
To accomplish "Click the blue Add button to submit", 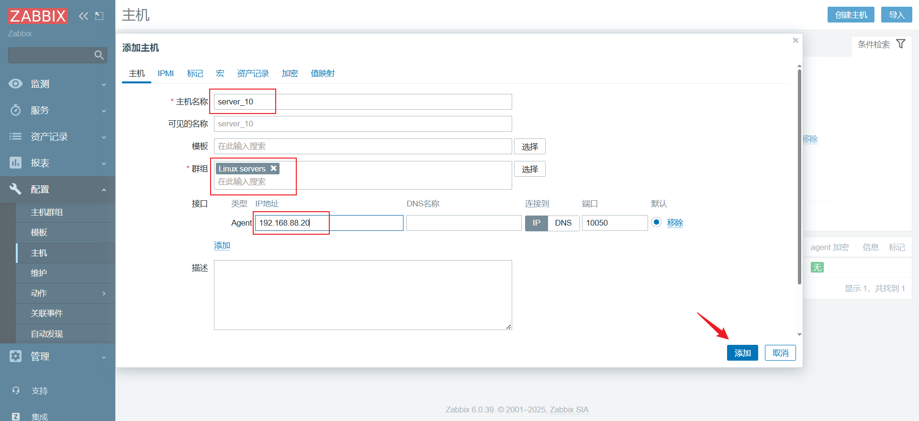I will coord(742,353).
